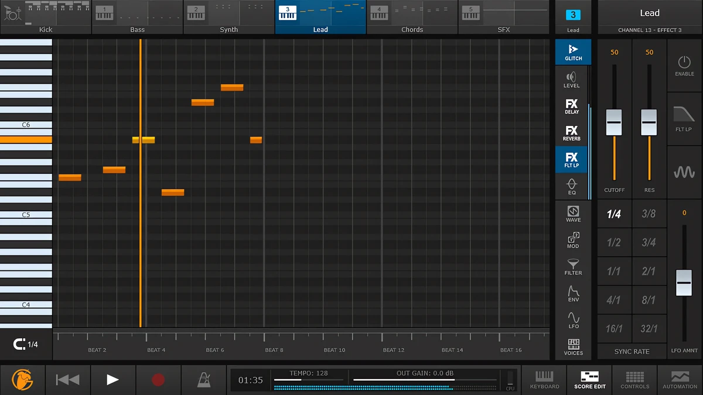Click the Cutoff slider handle
Viewport: 703px width, 395px height.
coord(614,122)
